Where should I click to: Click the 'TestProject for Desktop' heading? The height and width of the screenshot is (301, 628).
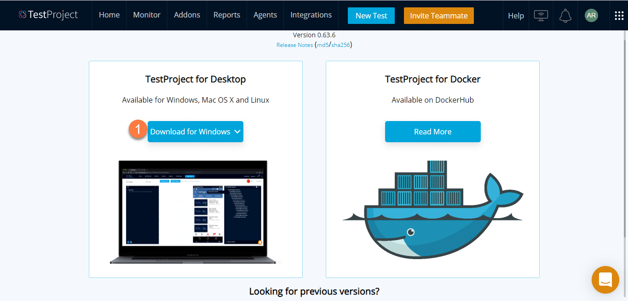click(x=196, y=79)
